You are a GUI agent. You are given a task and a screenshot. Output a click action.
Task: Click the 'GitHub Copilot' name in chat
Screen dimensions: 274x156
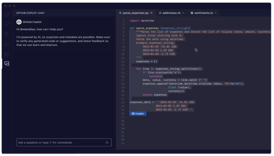[x=32, y=22]
